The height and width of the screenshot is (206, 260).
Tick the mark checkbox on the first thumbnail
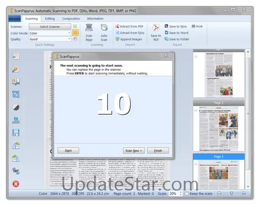pos(196,56)
